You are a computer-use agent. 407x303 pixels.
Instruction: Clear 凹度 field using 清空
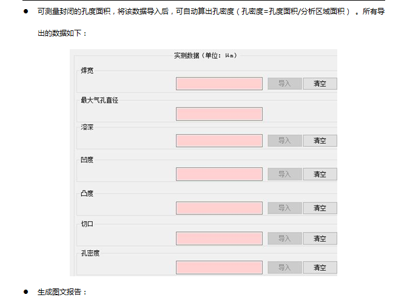[320, 174]
